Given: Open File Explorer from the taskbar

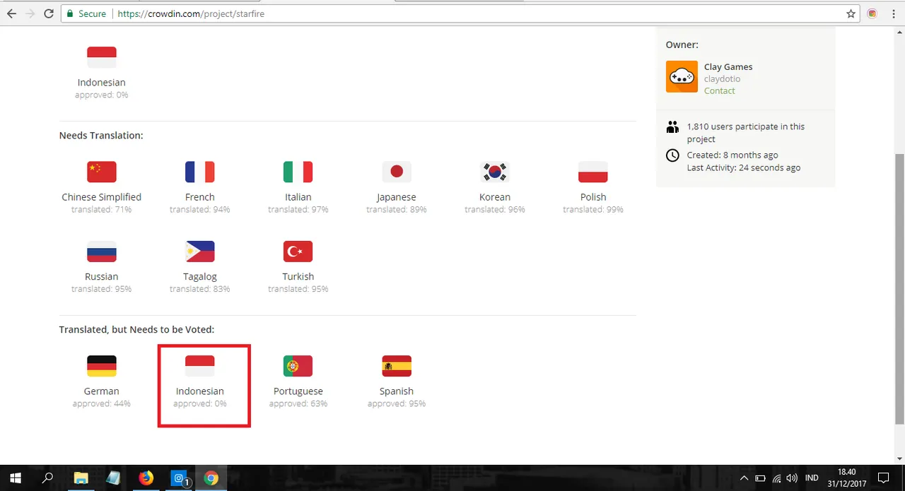Looking at the screenshot, I should pos(81,478).
